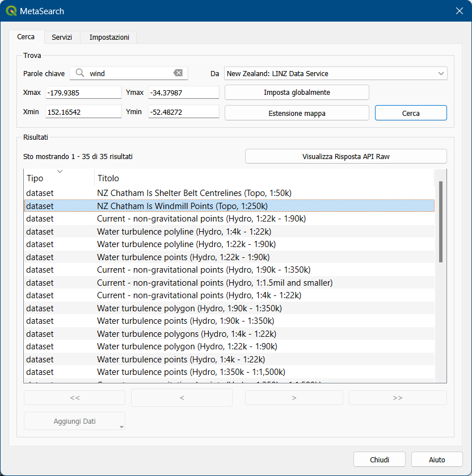
Task: Click the Cerca search button
Action: [411, 113]
